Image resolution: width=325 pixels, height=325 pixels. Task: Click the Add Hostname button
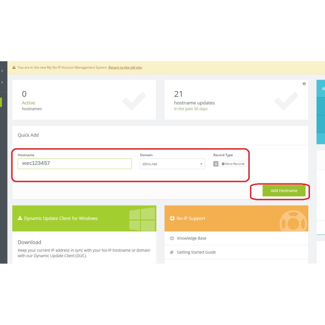tap(284, 190)
